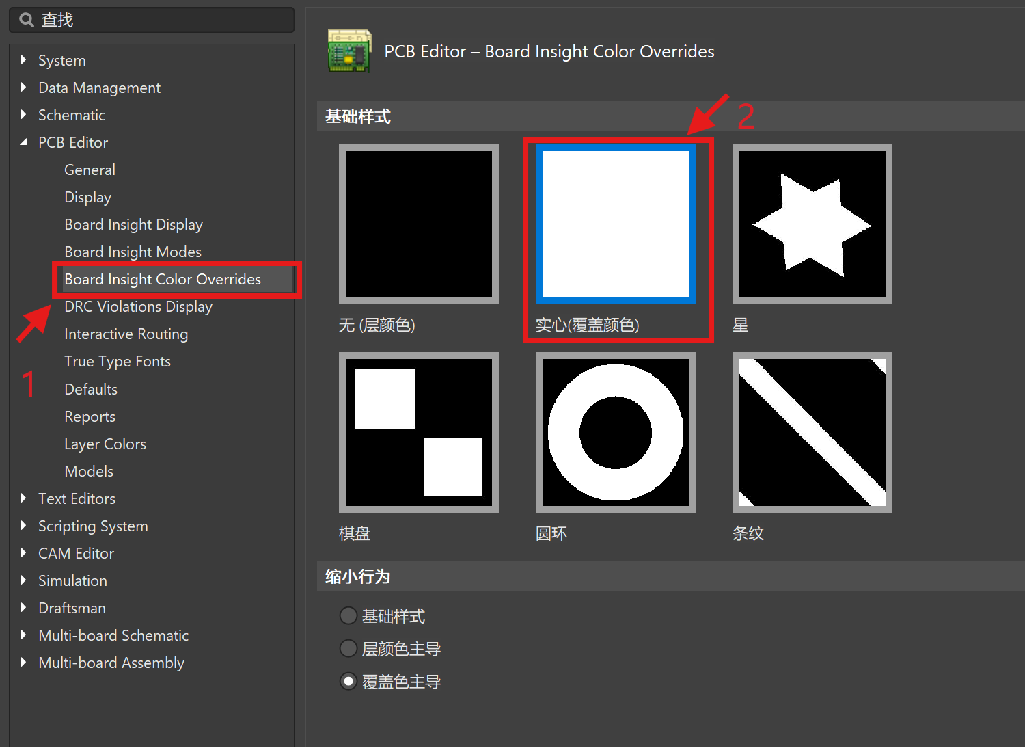Open the Interactive Routing settings page
The image size is (1025, 748).
[x=126, y=334]
